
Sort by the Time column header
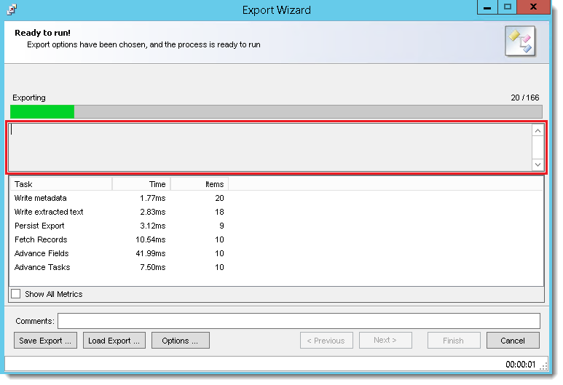[x=141, y=184]
